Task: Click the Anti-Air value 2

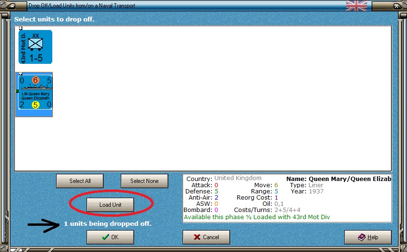Action: 216,198
